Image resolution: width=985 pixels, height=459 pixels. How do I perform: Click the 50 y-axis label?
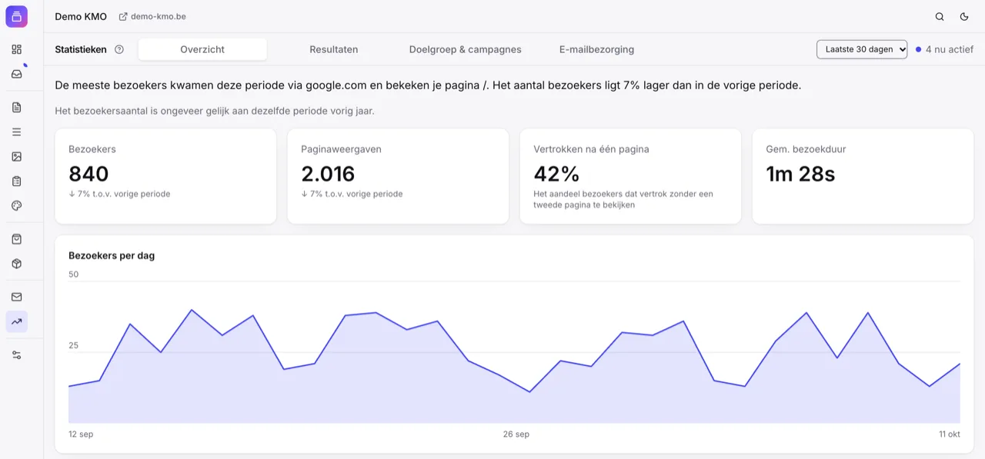73,274
